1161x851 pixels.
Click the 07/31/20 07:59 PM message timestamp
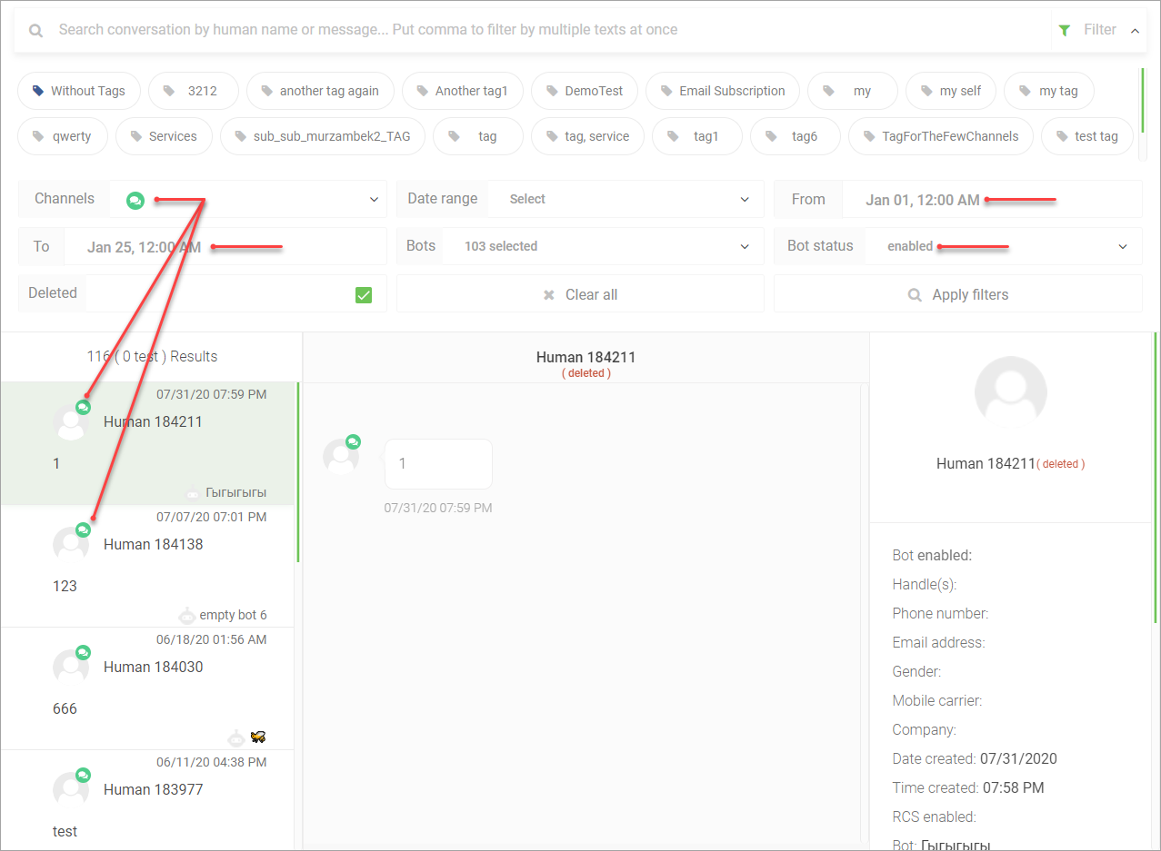(438, 508)
